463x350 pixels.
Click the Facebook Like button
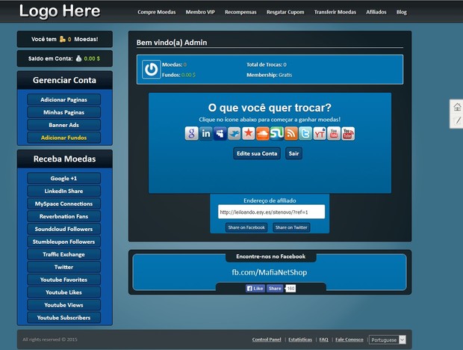point(255,289)
